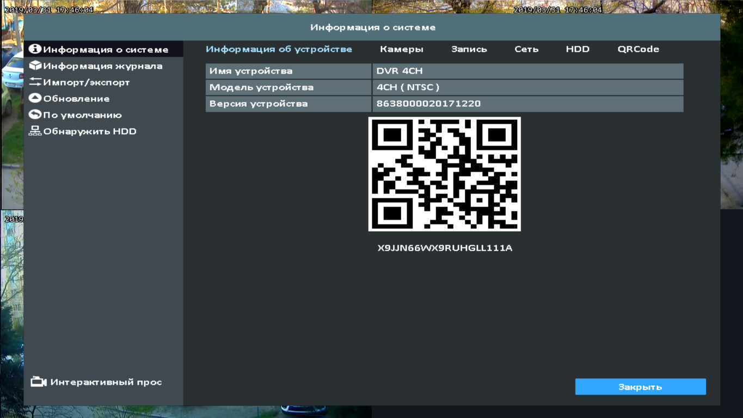Click the arrows icon beside Импорт/экспорт
The width and height of the screenshot is (743, 418).
(x=35, y=82)
